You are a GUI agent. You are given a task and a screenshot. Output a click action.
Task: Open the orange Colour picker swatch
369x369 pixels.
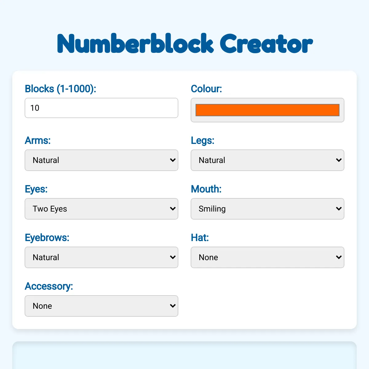(268, 110)
